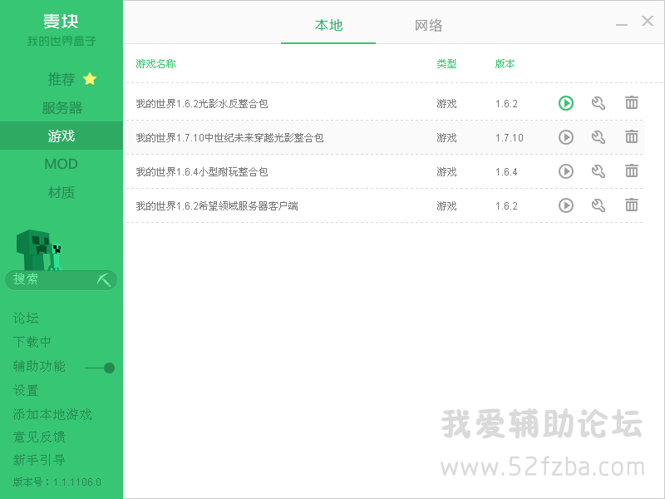Select row 我的世界1.6.2光影水反整合包
Image resolution: width=665 pixels, height=499 pixels.
[x=383, y=103]
